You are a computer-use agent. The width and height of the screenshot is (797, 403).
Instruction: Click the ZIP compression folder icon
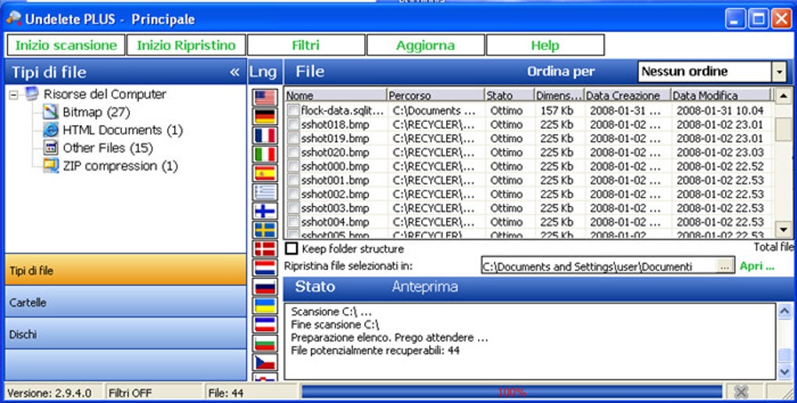50,166
